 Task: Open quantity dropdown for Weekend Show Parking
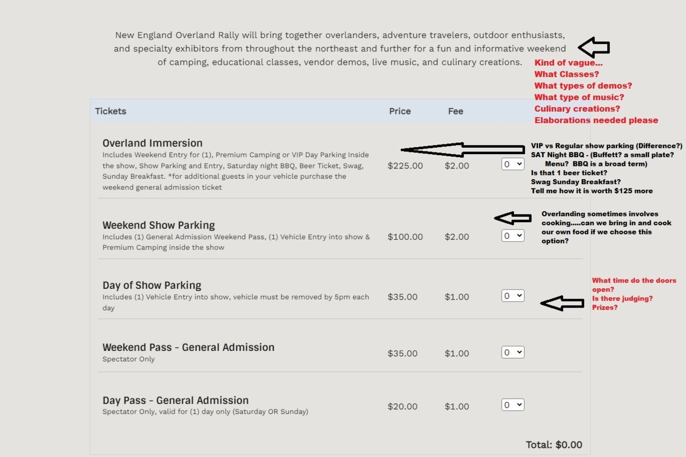pos(513,235)
